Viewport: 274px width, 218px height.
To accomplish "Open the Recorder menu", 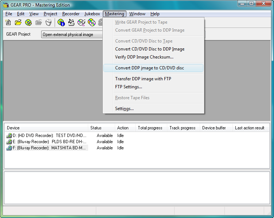I will (x=71, y=14).
